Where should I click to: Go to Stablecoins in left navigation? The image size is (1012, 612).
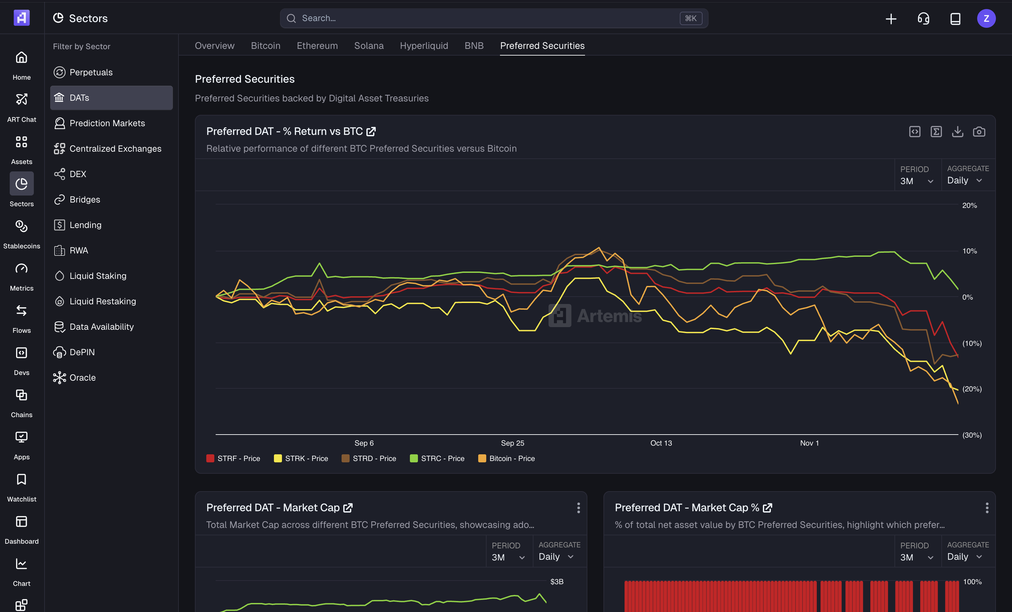click(21, 234)
